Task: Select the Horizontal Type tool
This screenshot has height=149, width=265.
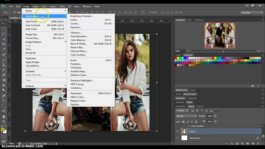Action: 4,101
